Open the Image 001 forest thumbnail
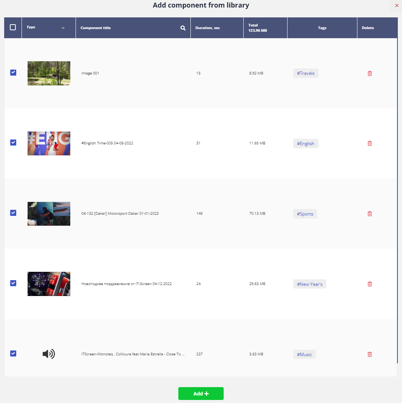 49,73
